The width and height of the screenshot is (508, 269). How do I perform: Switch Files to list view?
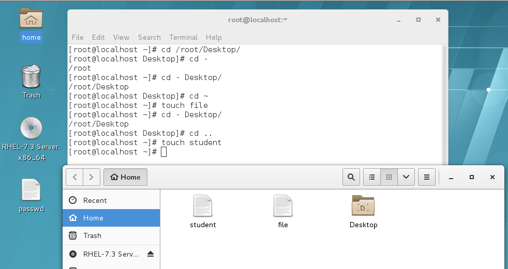372,177
